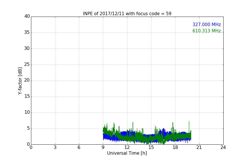The image size is (248, 165).
Task: Click the x-axis tick label '15'
Action: pos(151,148)
